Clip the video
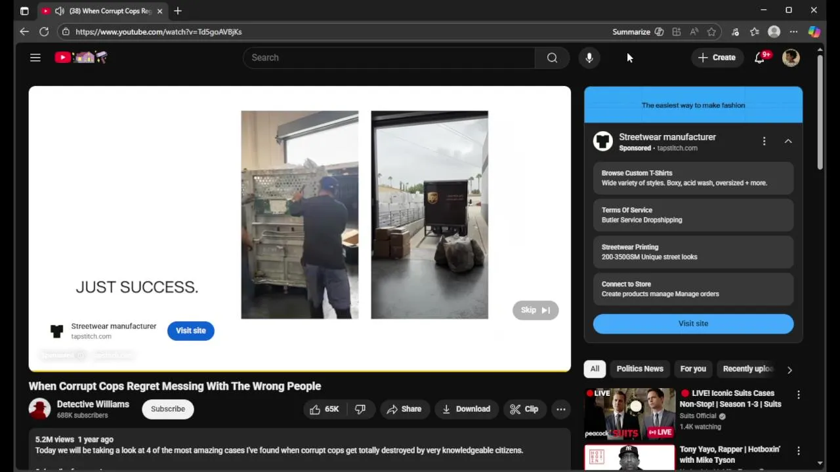Screen dimensions: 840x472 (x=524, y=409)
